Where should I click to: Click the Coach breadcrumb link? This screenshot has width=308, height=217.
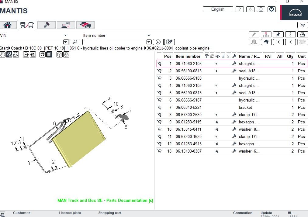tap(16, 48)
